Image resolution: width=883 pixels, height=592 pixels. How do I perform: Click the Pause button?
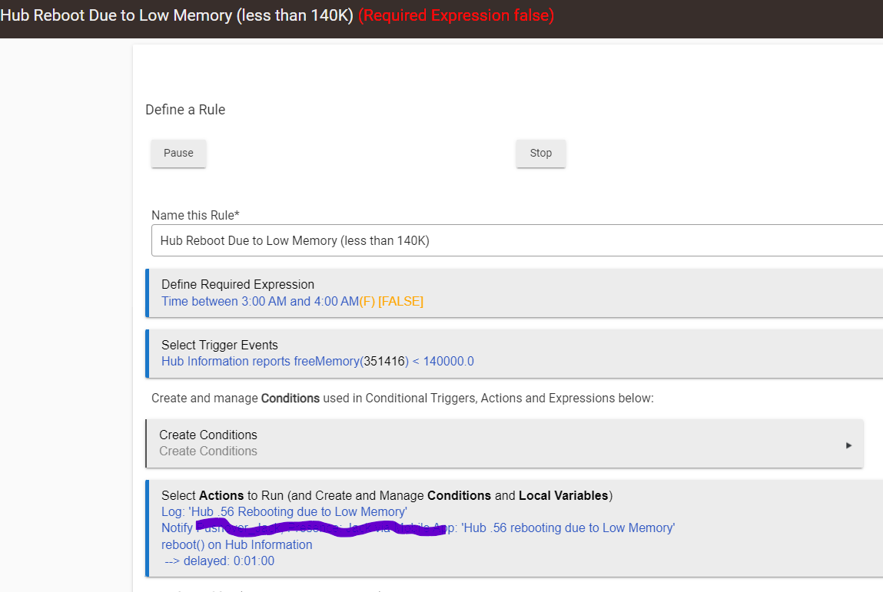[x=178, y=153]
